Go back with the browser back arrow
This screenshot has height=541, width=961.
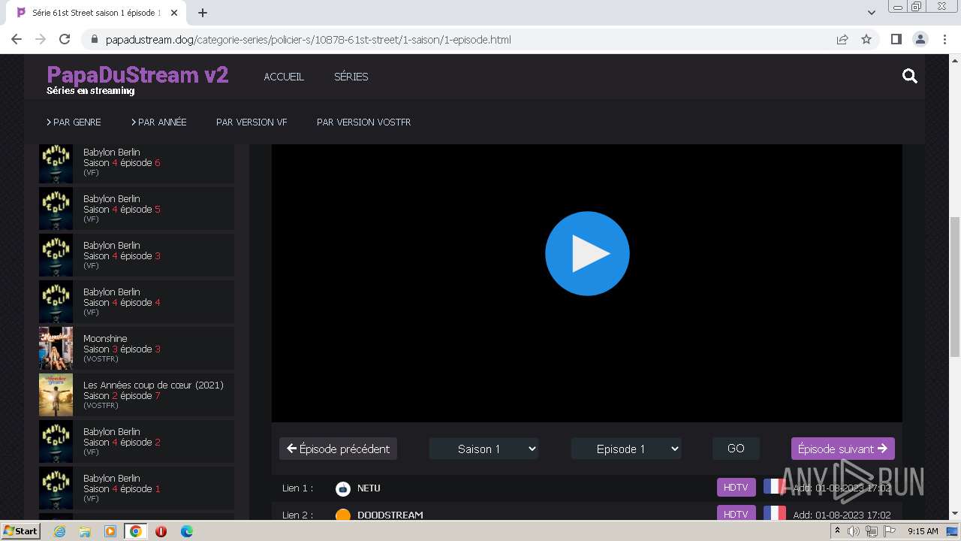pyautogui.click(x=17, y=39)
